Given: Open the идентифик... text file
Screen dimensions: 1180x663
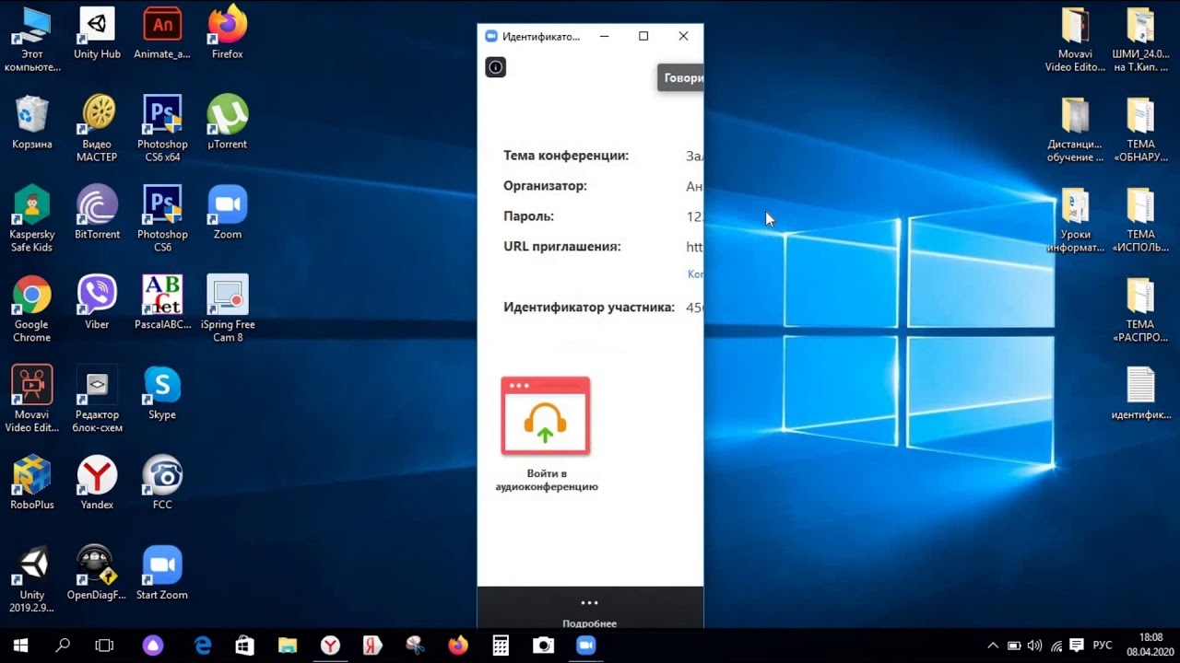Looking at the screenshot, I should [x=1140, y=394].
